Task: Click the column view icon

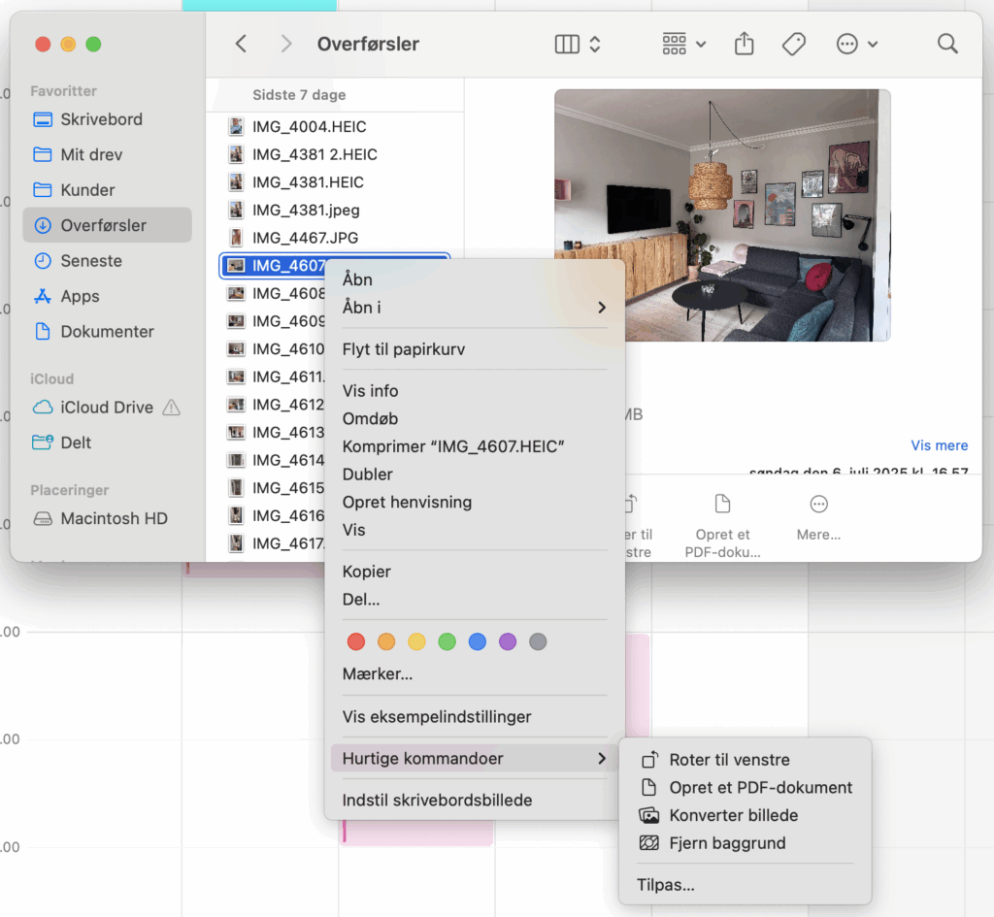Action: coord(568,44)
